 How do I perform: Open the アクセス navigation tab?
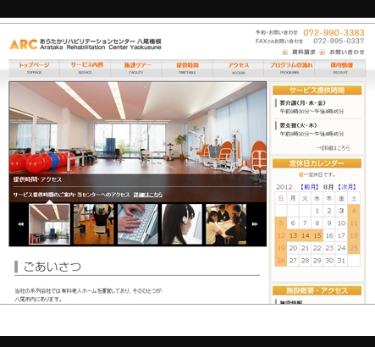point(239,68)
